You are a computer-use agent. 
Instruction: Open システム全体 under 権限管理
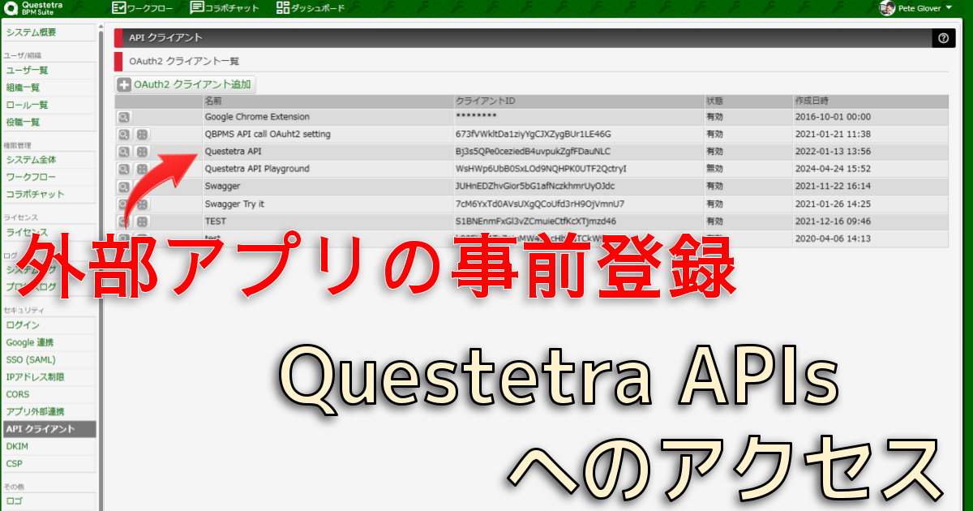(x=48, y=160)
